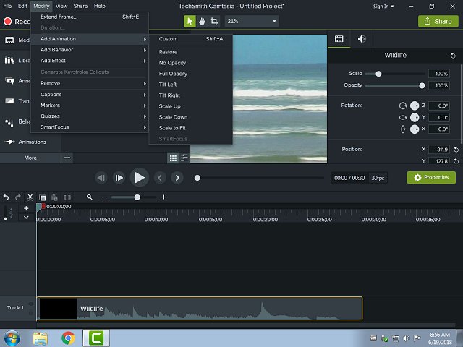Select the Pan hand tool

pyautogui.click(x=202, y=21)
